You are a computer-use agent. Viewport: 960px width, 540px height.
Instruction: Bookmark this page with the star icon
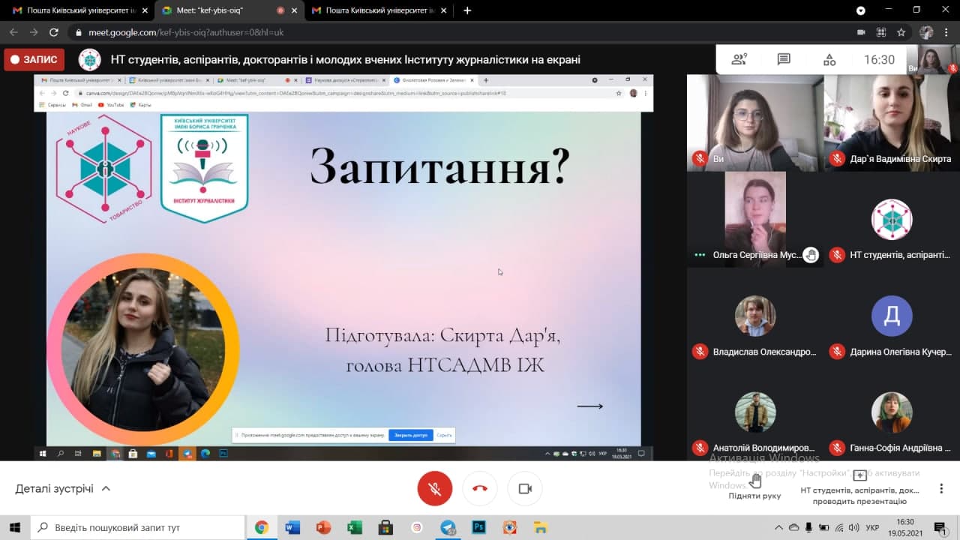903,32
